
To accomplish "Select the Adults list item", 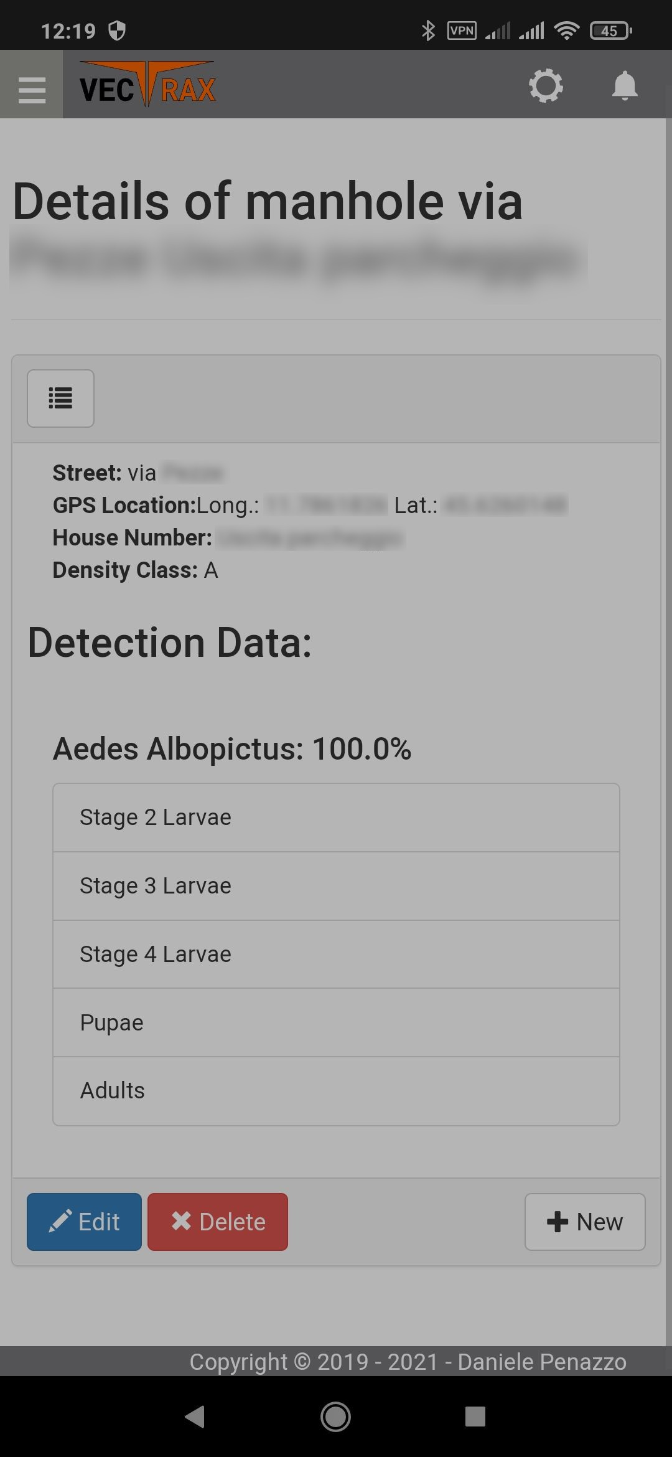I will point(336,1091).
